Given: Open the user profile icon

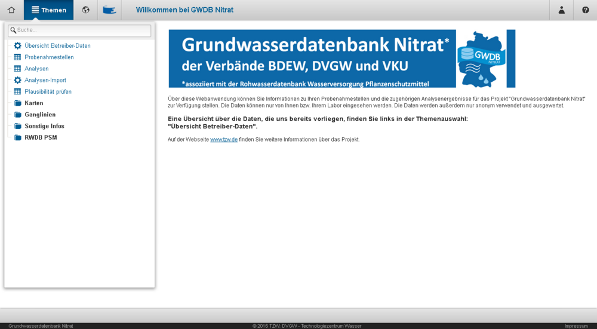Looking at the screenshot, I should (561, 10).
